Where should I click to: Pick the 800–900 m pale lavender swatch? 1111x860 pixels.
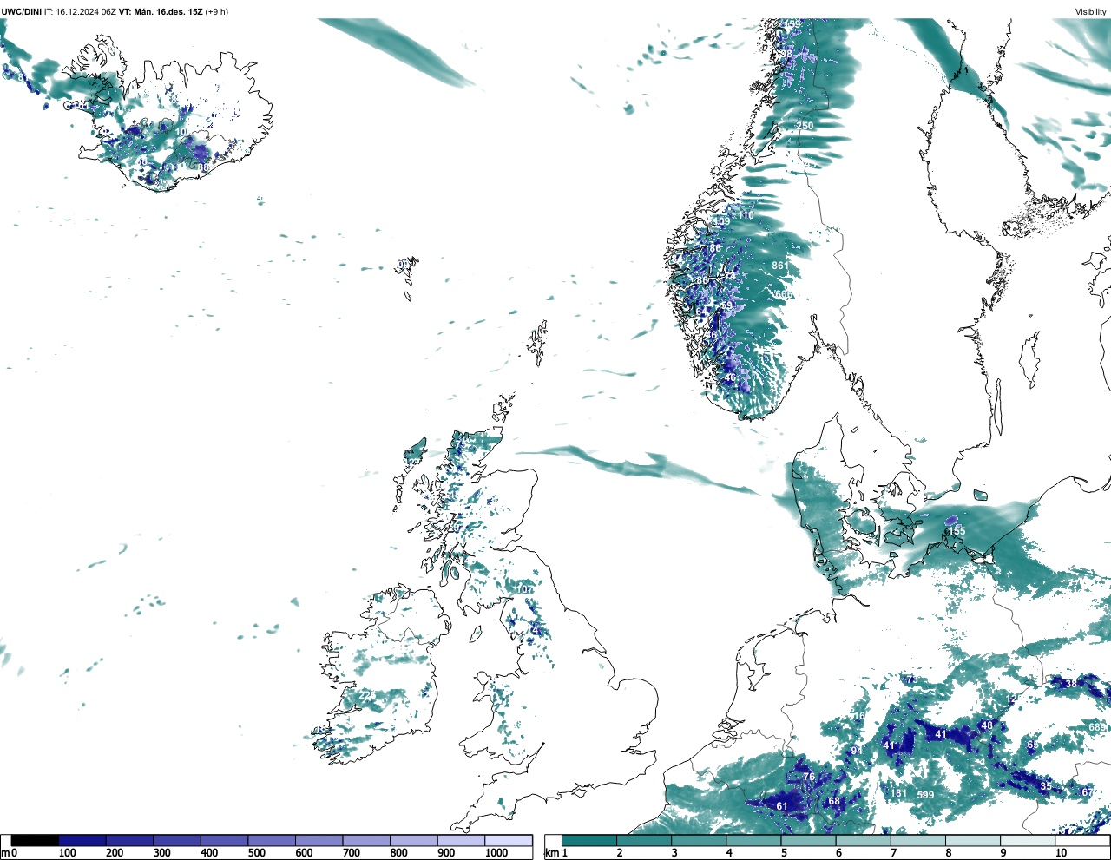click(x=413, y=840)
